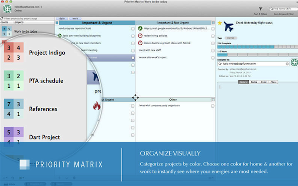Select the discuss business growth ideas with Patrick task

(167, 43)
